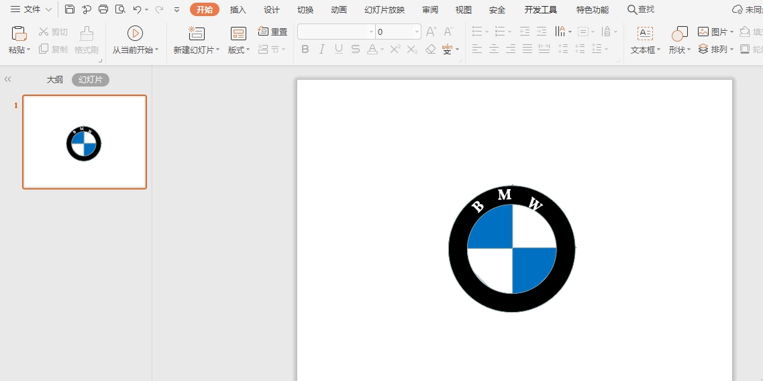Click the distributed alignment icon

tap(544, 49)
